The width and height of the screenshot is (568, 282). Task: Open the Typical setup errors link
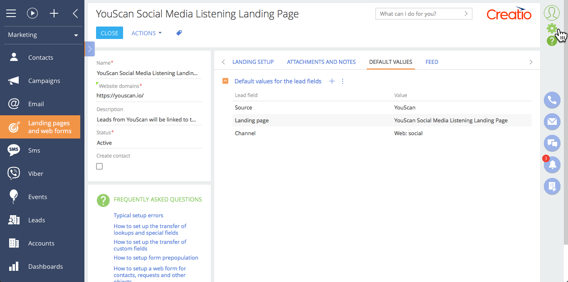pos(138,215)
